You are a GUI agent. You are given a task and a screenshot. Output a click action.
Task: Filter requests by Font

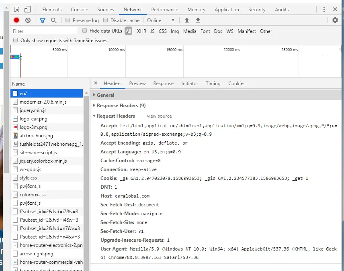205,31
